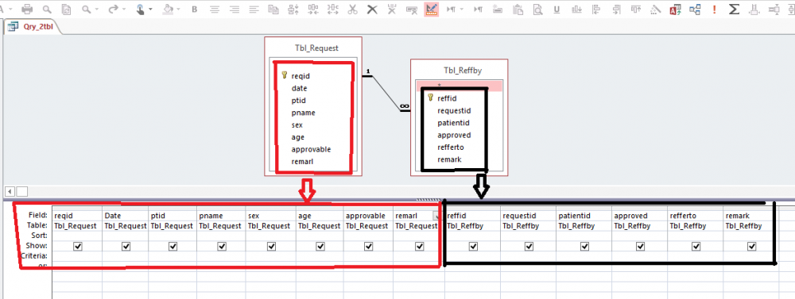The height and width of the screenshot is (299, 795).
Task: Click Tbl_Reffby Table cell under refferto
Action: click(696, 226)
